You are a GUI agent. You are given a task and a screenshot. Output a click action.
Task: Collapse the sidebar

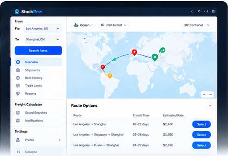click(x=38, y=152)
